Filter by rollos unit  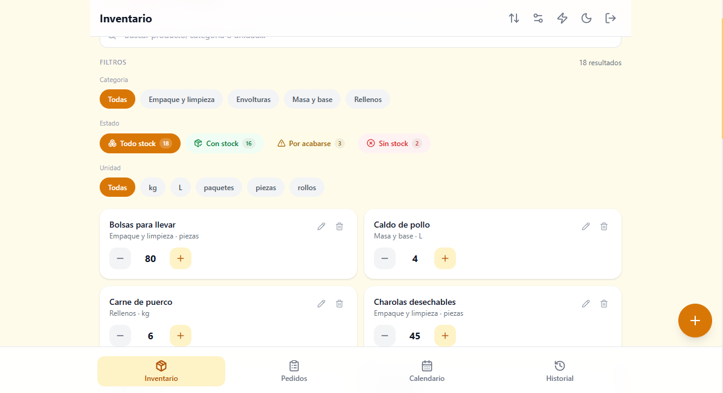tap(307, 187)
